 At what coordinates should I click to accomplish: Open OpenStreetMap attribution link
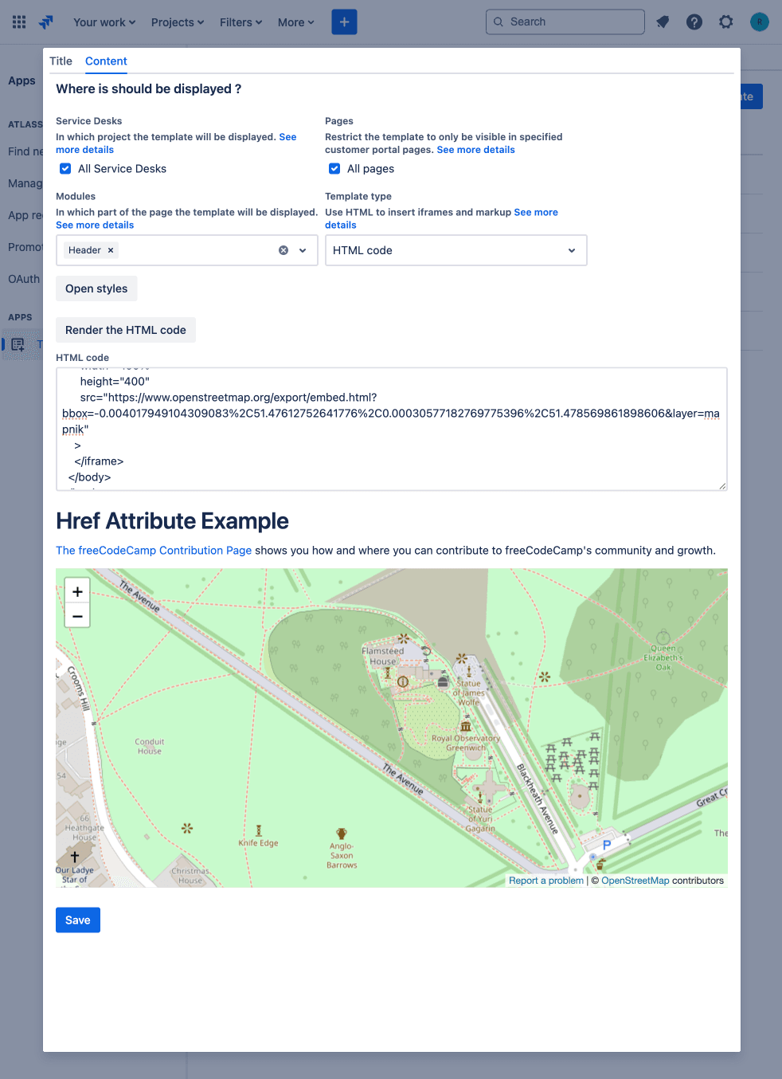pyautogui.click(x=635, y=881)
